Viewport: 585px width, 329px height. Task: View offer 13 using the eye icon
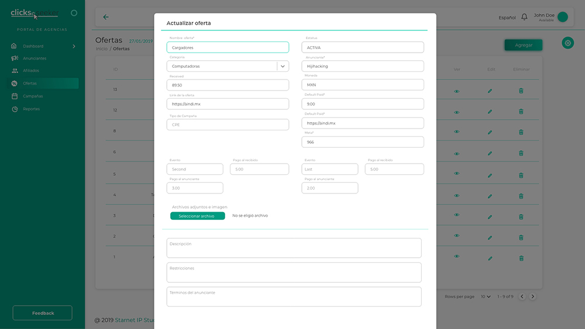pos(457,91)
